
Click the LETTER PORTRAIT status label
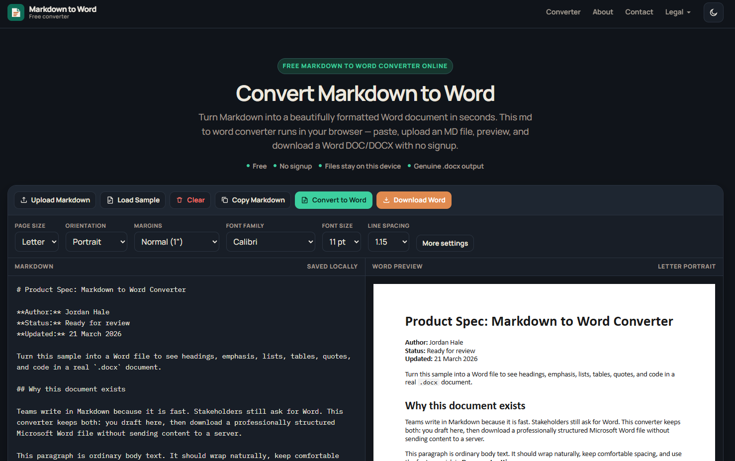pyautogui.click(x=687, y=267)
